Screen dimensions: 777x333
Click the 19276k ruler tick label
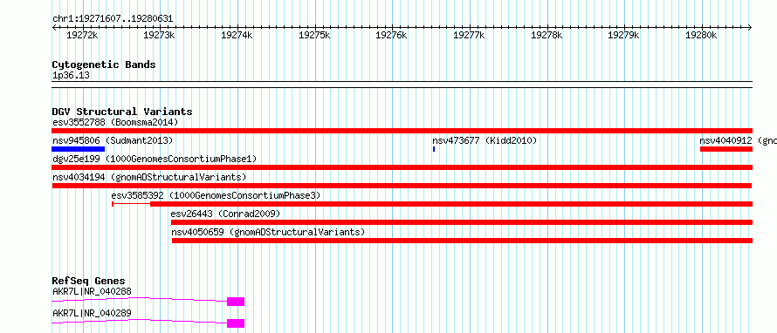click(x=392, y=35)
